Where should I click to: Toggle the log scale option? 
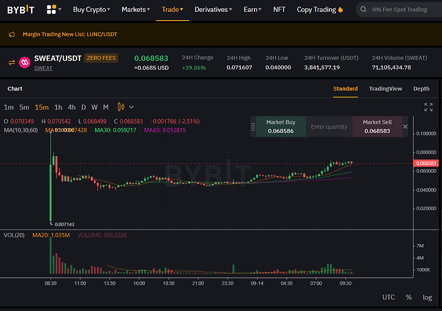click(427, 297)
